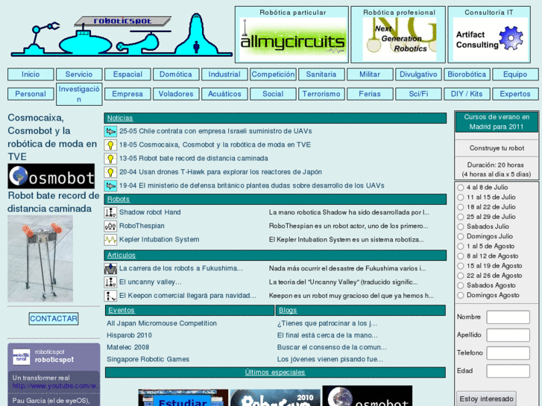
Task: Click the icon next to Shadow robot Hand
Action: coord(110,212)
